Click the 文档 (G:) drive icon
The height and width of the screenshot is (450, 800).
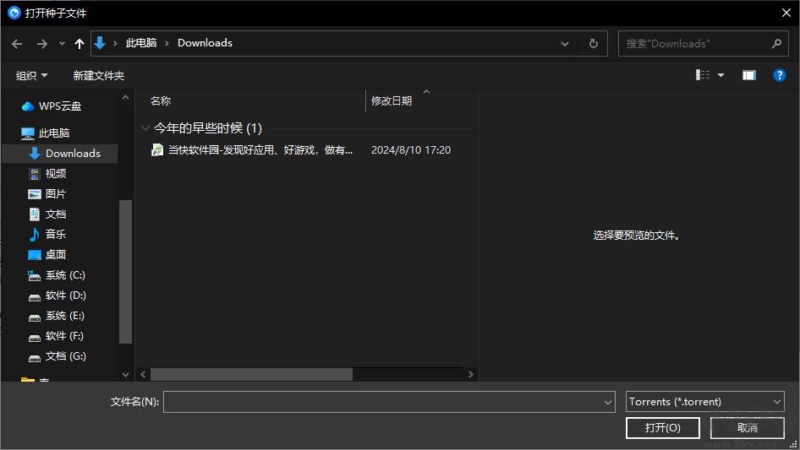point(34,358)
